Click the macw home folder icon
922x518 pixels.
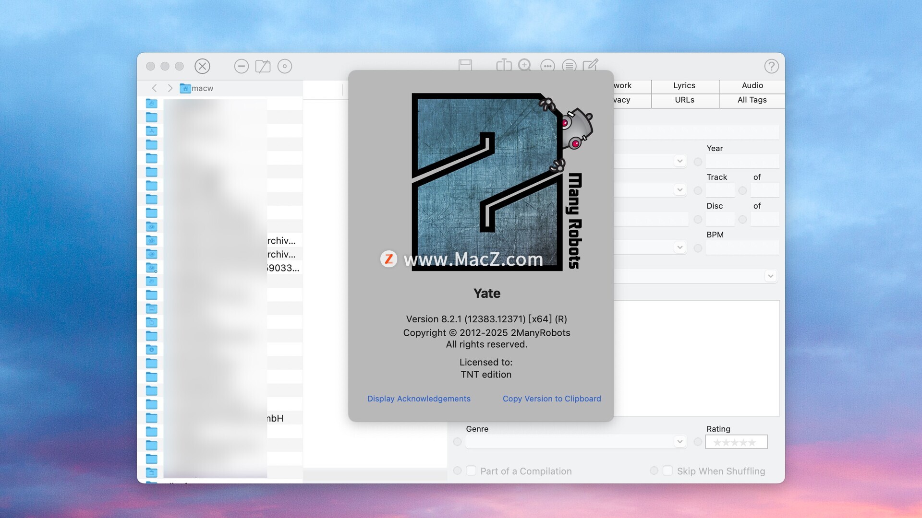(185, 88)
